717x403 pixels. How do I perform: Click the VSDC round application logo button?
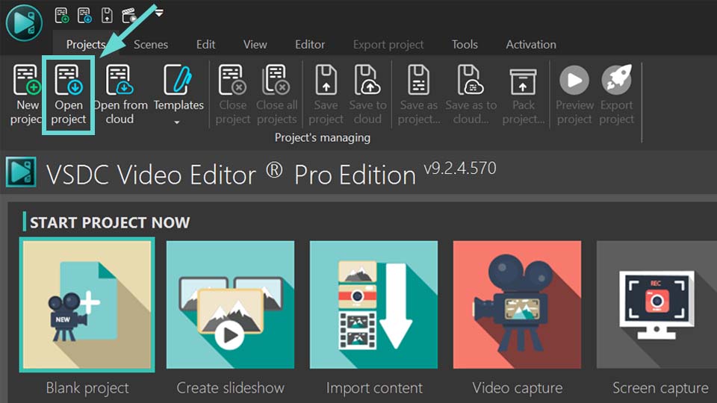pyautogui.click(x=24, y=22)
